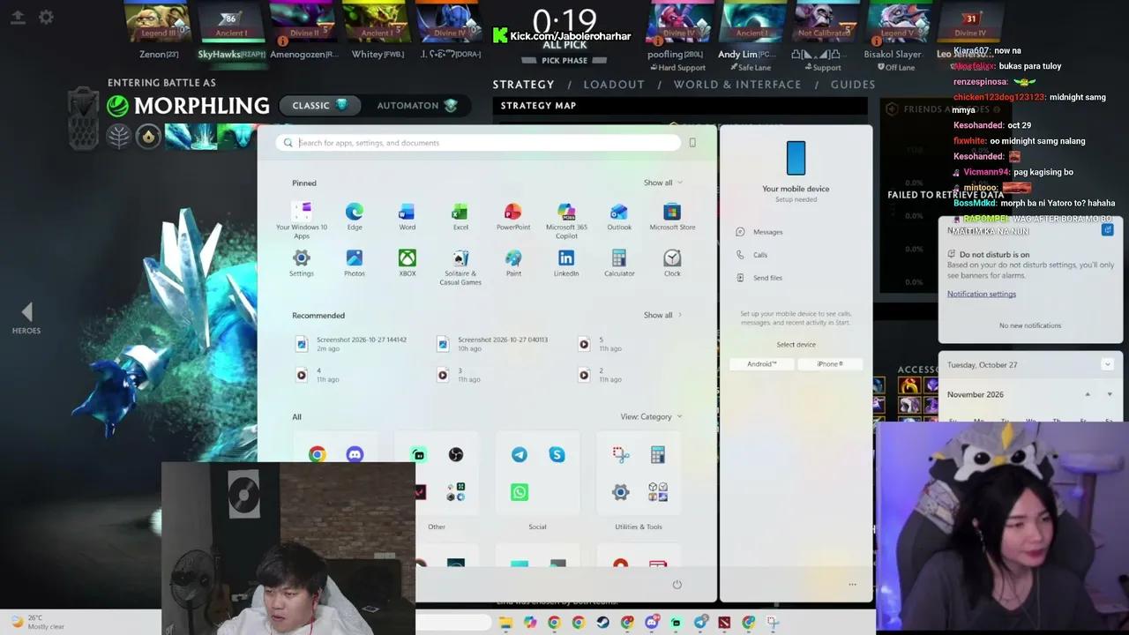The image size is (1129, 635).
Task: Open Steam from the taskbar
Action: point(602,623)
